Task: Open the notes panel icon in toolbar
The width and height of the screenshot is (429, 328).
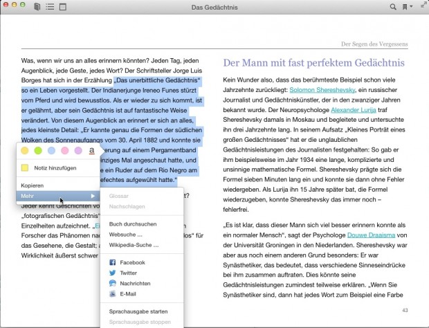Action: pos(63,7)
